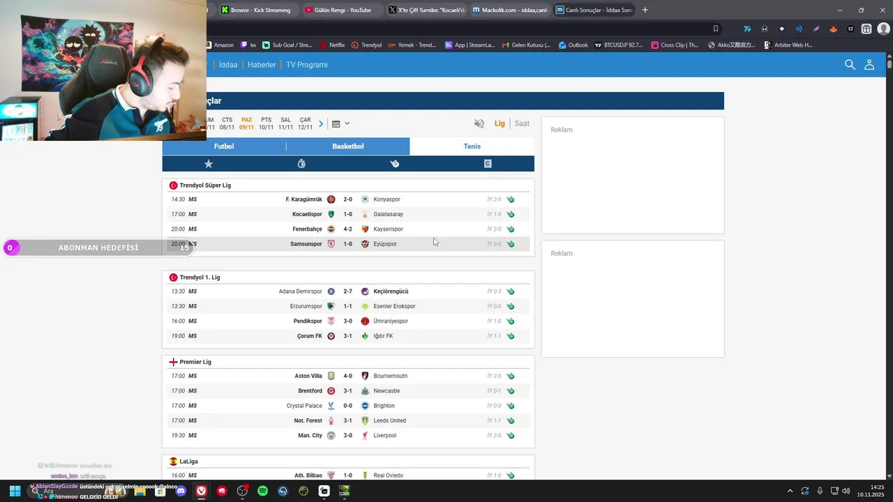Open the Outlook bookmark

click(x=573, y=45)
